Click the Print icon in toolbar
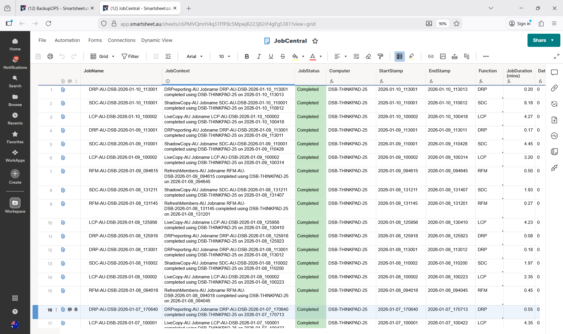563x334 pixels. click(50, 56)
